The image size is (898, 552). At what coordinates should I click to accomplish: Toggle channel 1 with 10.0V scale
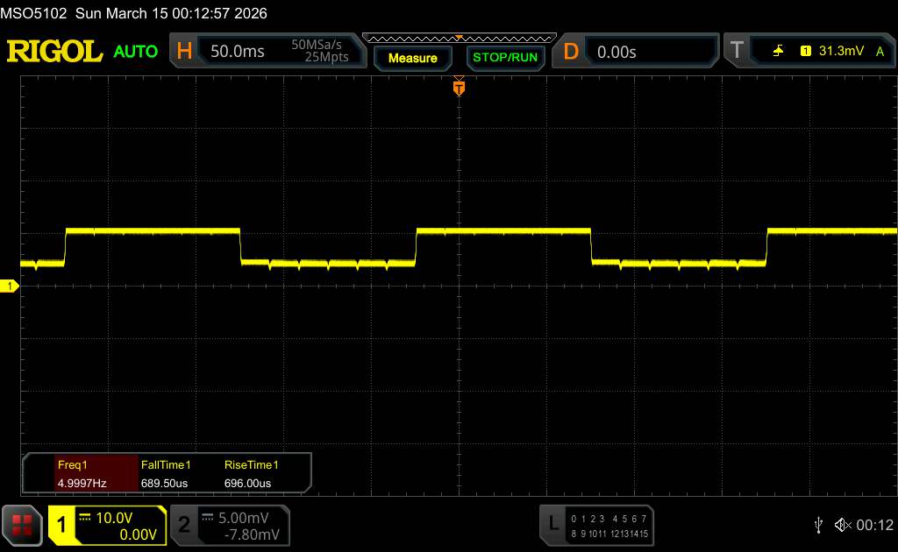[x=107, y=524]
